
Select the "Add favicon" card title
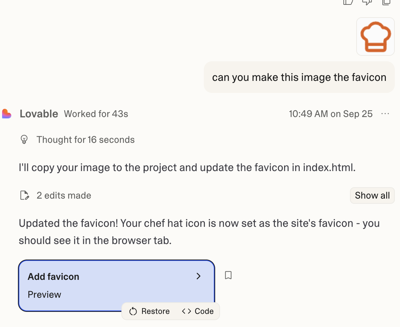53,277
